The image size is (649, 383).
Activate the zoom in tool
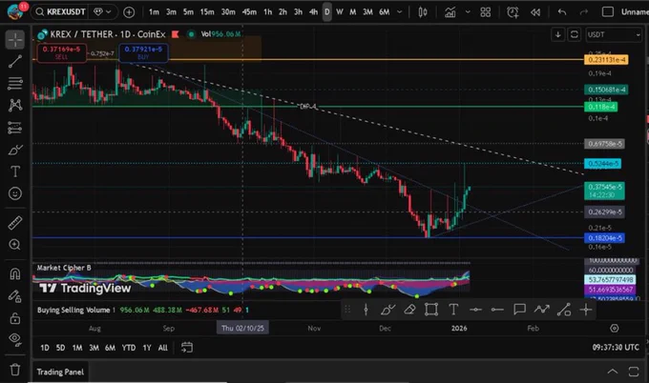coord(15,245)
